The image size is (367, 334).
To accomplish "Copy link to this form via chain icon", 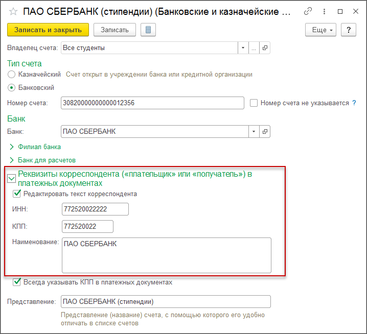I will tap(308, 11).
